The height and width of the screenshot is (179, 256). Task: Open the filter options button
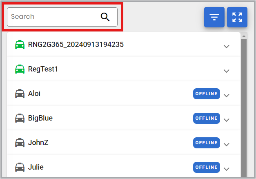[214, 17]
